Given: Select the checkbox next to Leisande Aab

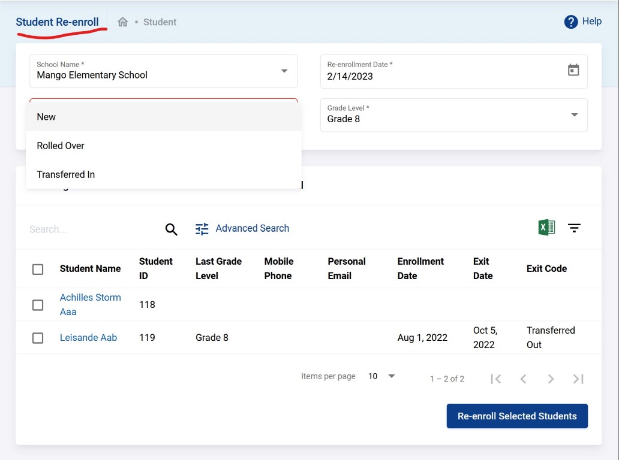Looking at the screenshot, I should coord(38,338).
